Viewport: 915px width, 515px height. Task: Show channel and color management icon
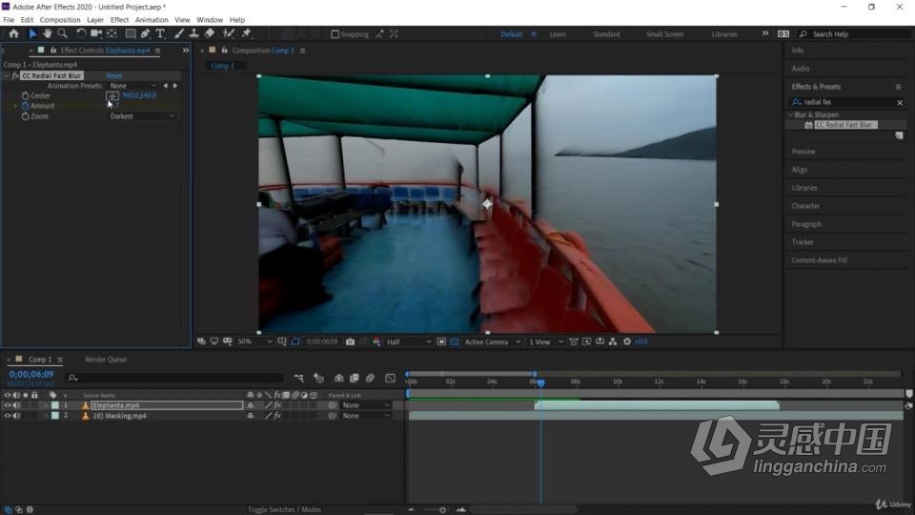coord(376,341)
